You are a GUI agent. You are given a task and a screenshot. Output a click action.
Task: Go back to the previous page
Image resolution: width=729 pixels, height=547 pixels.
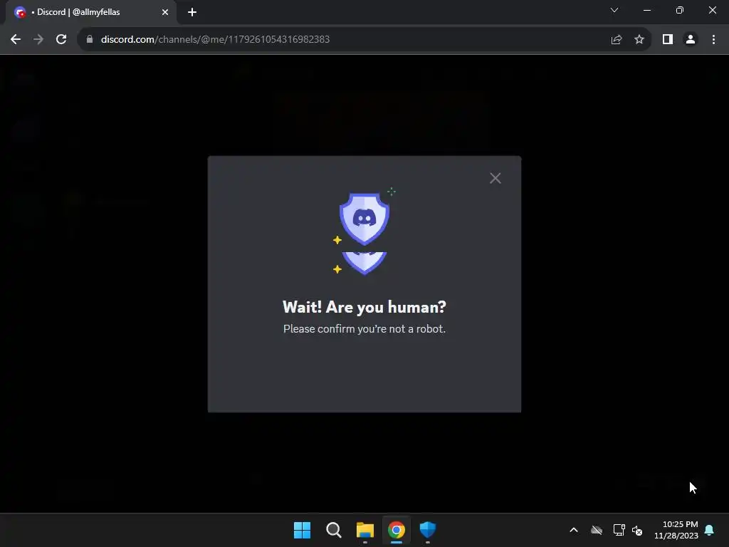[16, 40]
